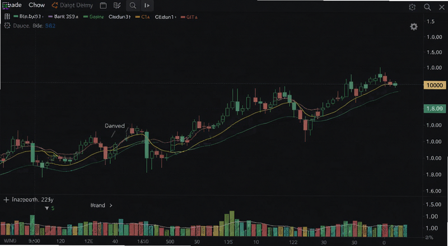
Task: Click the window layout icon in toolbar
Action: [x=104, y=6]
